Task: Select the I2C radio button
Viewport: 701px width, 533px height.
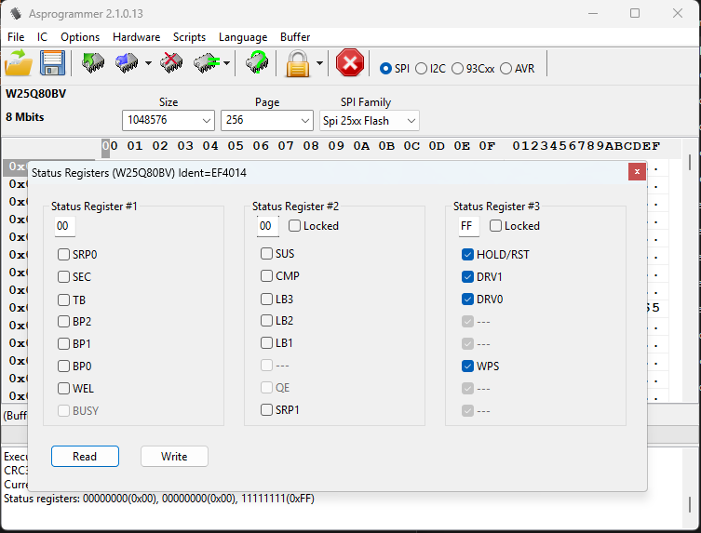Action: (x=422, y=69)
